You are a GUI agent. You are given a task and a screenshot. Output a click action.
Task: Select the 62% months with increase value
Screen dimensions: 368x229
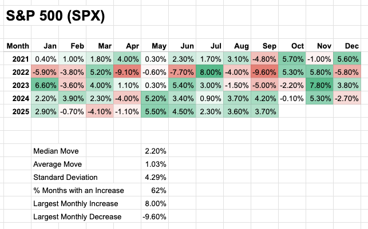tap(154, 190)
